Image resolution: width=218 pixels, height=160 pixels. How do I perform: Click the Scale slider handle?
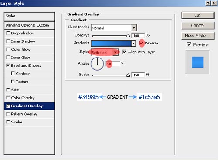tap(128, 75)
